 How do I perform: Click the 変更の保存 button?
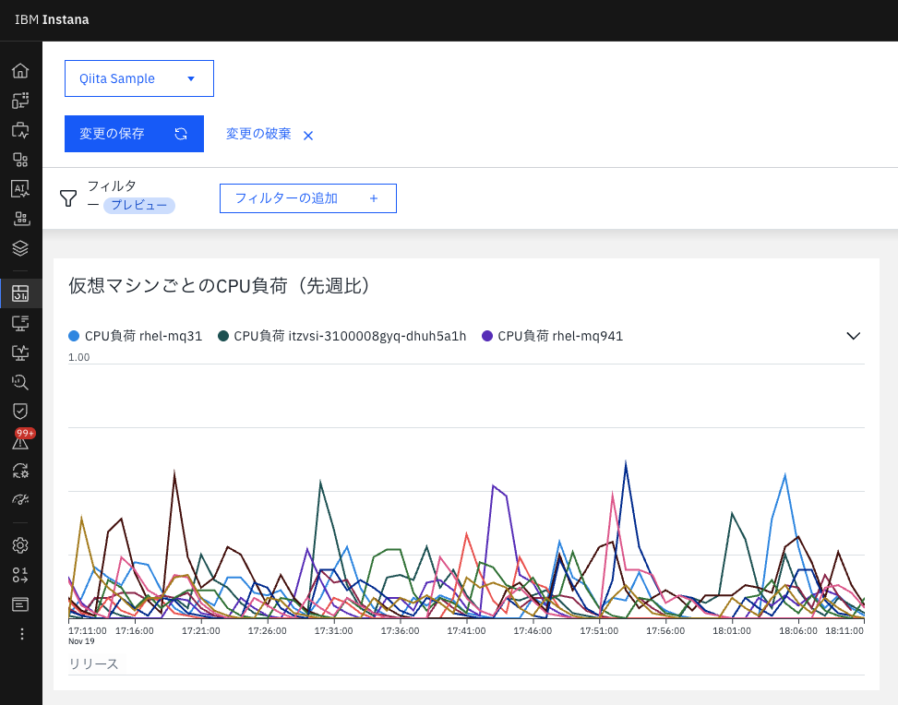click(134, 134)
